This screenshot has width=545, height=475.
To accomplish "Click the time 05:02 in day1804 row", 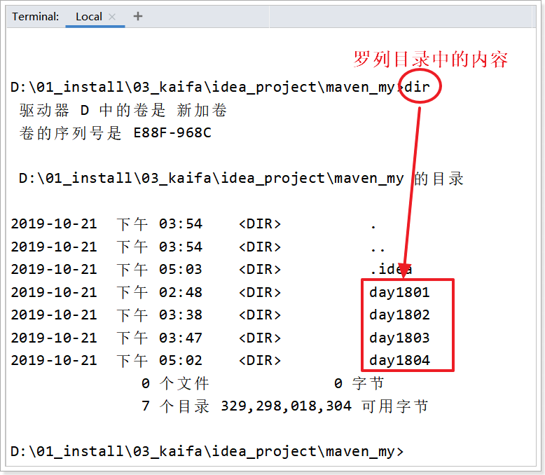I will pyautogui.click(x=181, y=361).
